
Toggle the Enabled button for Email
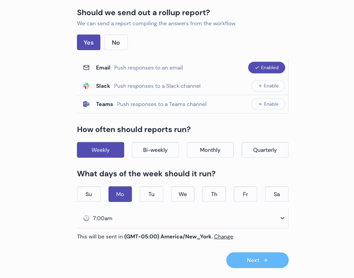[x=266, y=68]
